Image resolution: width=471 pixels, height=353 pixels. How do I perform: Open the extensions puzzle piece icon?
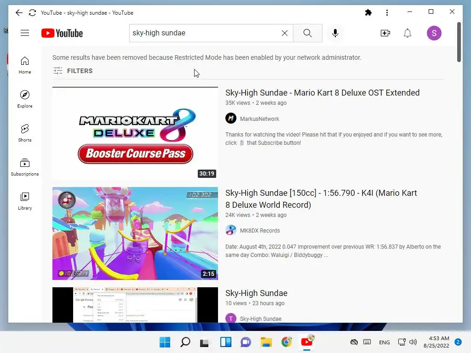coord(368,12)
